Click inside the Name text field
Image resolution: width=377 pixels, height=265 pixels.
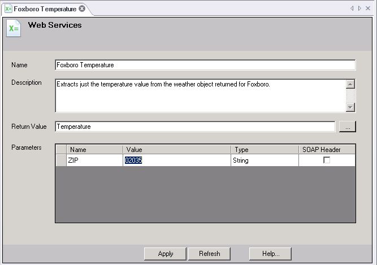[205, 65]
